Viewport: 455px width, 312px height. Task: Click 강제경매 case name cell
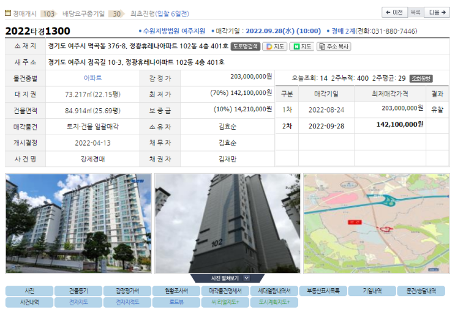click(x=92, y=159)
